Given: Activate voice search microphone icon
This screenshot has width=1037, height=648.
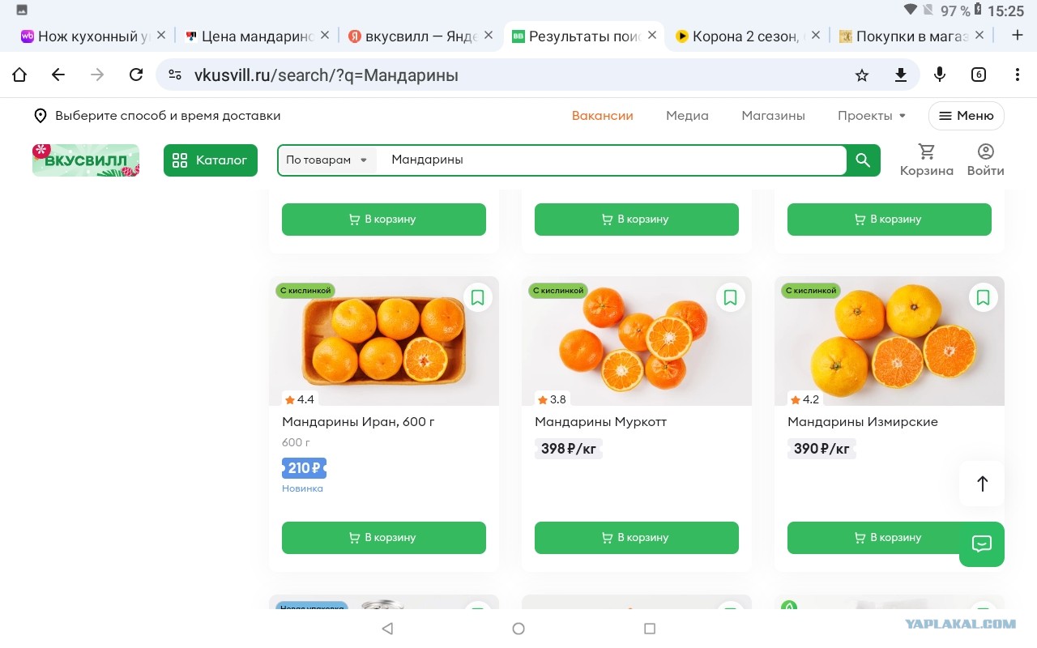Looking at the screenshot, I should [940, 75].
